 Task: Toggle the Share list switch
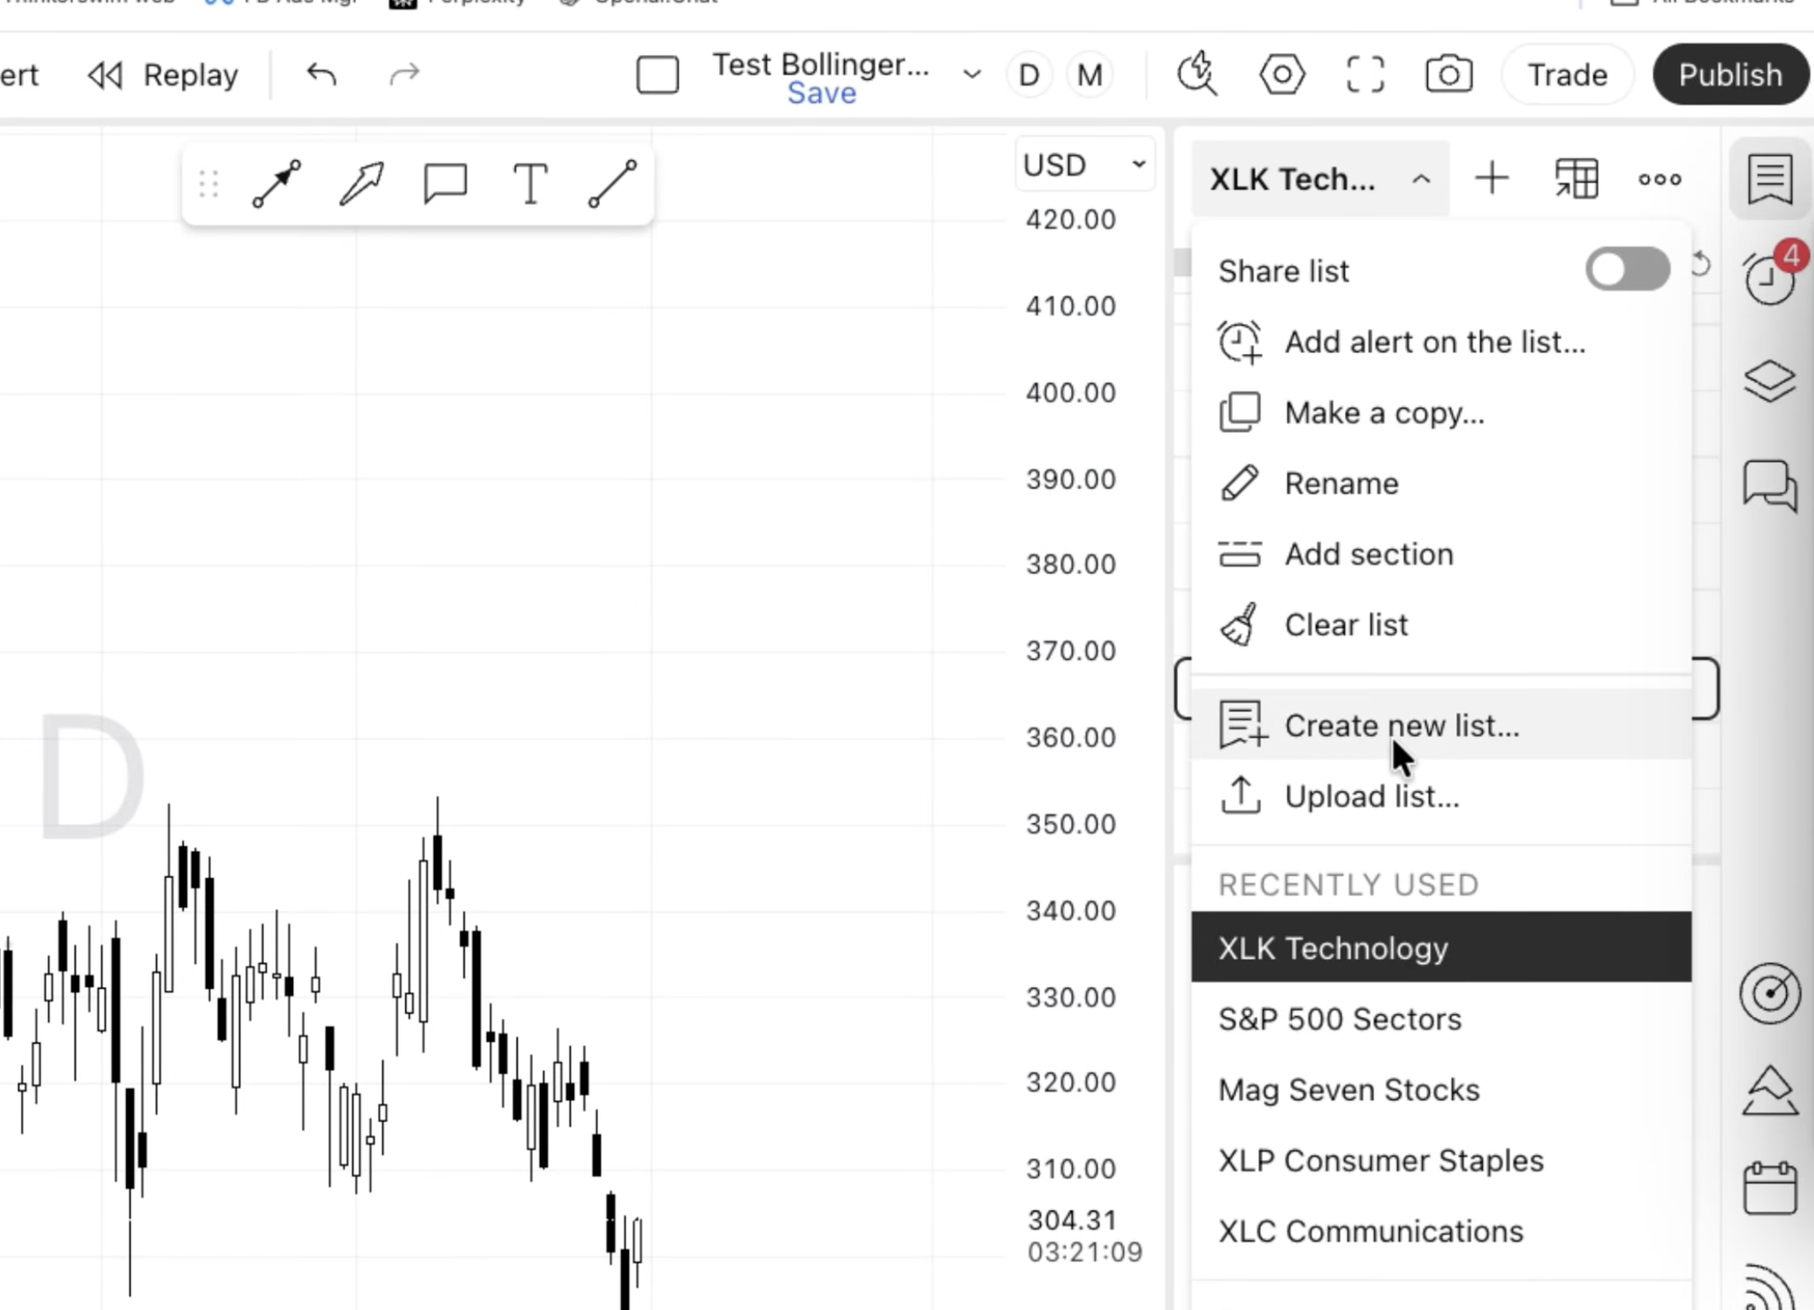1627,270
